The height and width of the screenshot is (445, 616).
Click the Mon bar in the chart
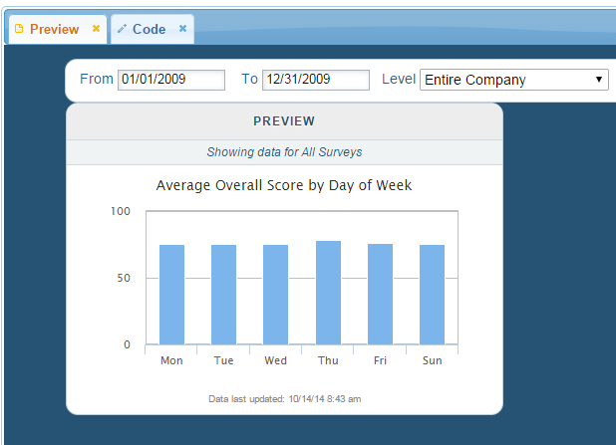click(x=171, y=295)
